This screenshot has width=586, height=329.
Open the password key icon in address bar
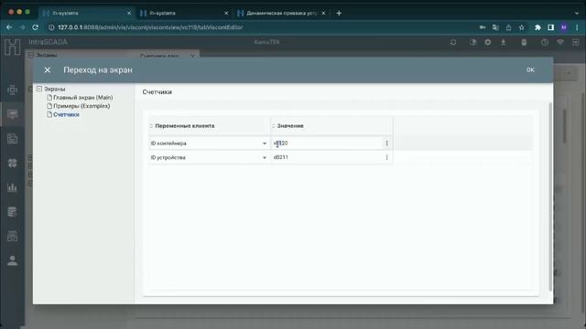pyautogui.click(x=483, y=27)
